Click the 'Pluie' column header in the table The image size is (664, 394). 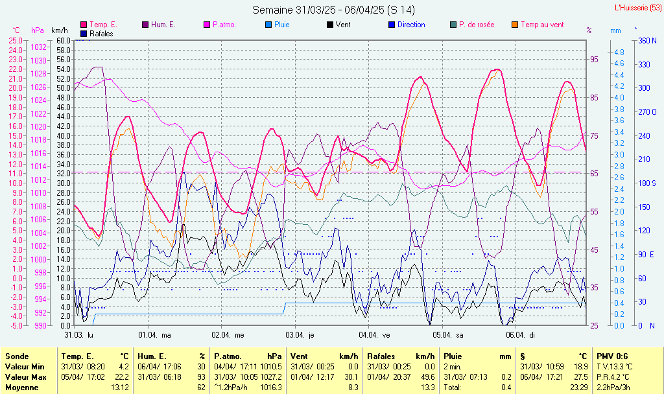point(453,356)
